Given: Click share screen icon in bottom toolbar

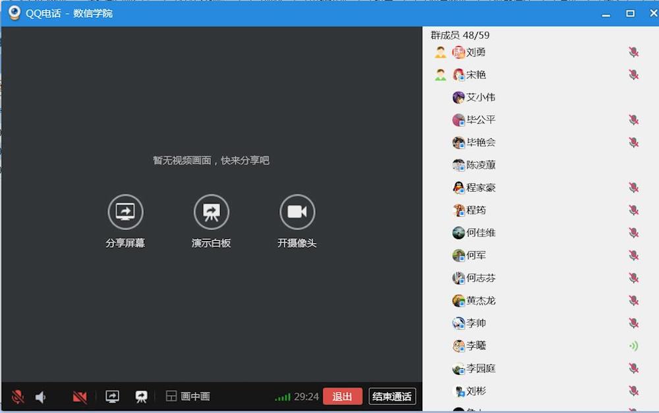Looking at the screenshot, I should [113, 397].
